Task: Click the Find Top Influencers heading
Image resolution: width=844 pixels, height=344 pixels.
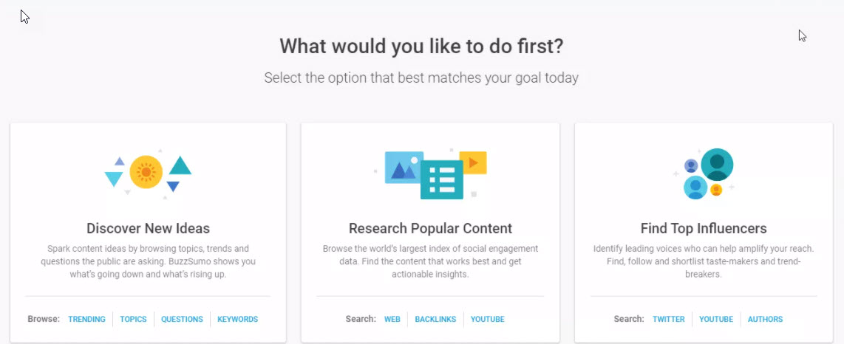Action: pyautogui.click(x=704, y=229)
